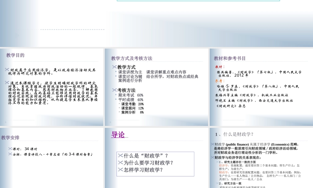Click the scissors bullet before 财政学 (public finance)
This screenshot has height=188, width=313.
point(212,144)
